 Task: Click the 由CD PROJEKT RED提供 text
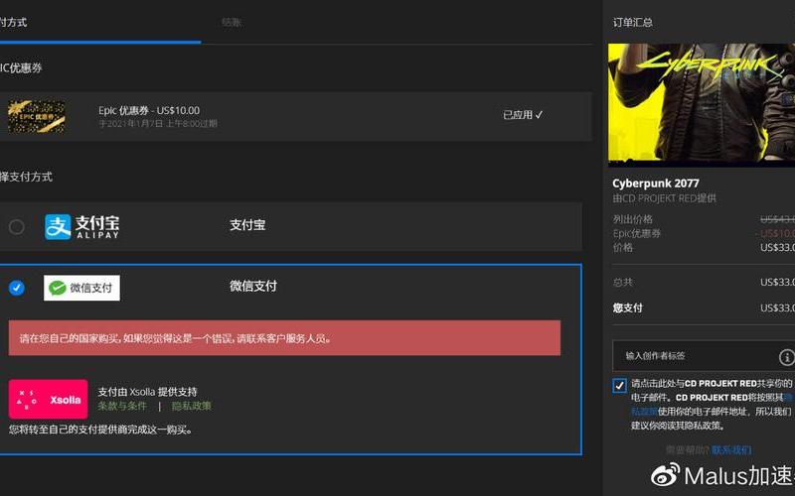(664, 198)
